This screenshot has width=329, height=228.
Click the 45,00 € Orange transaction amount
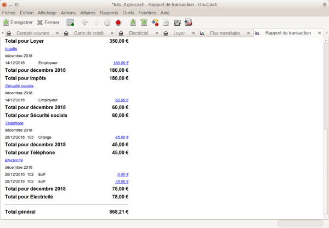(x=121, y=137)
